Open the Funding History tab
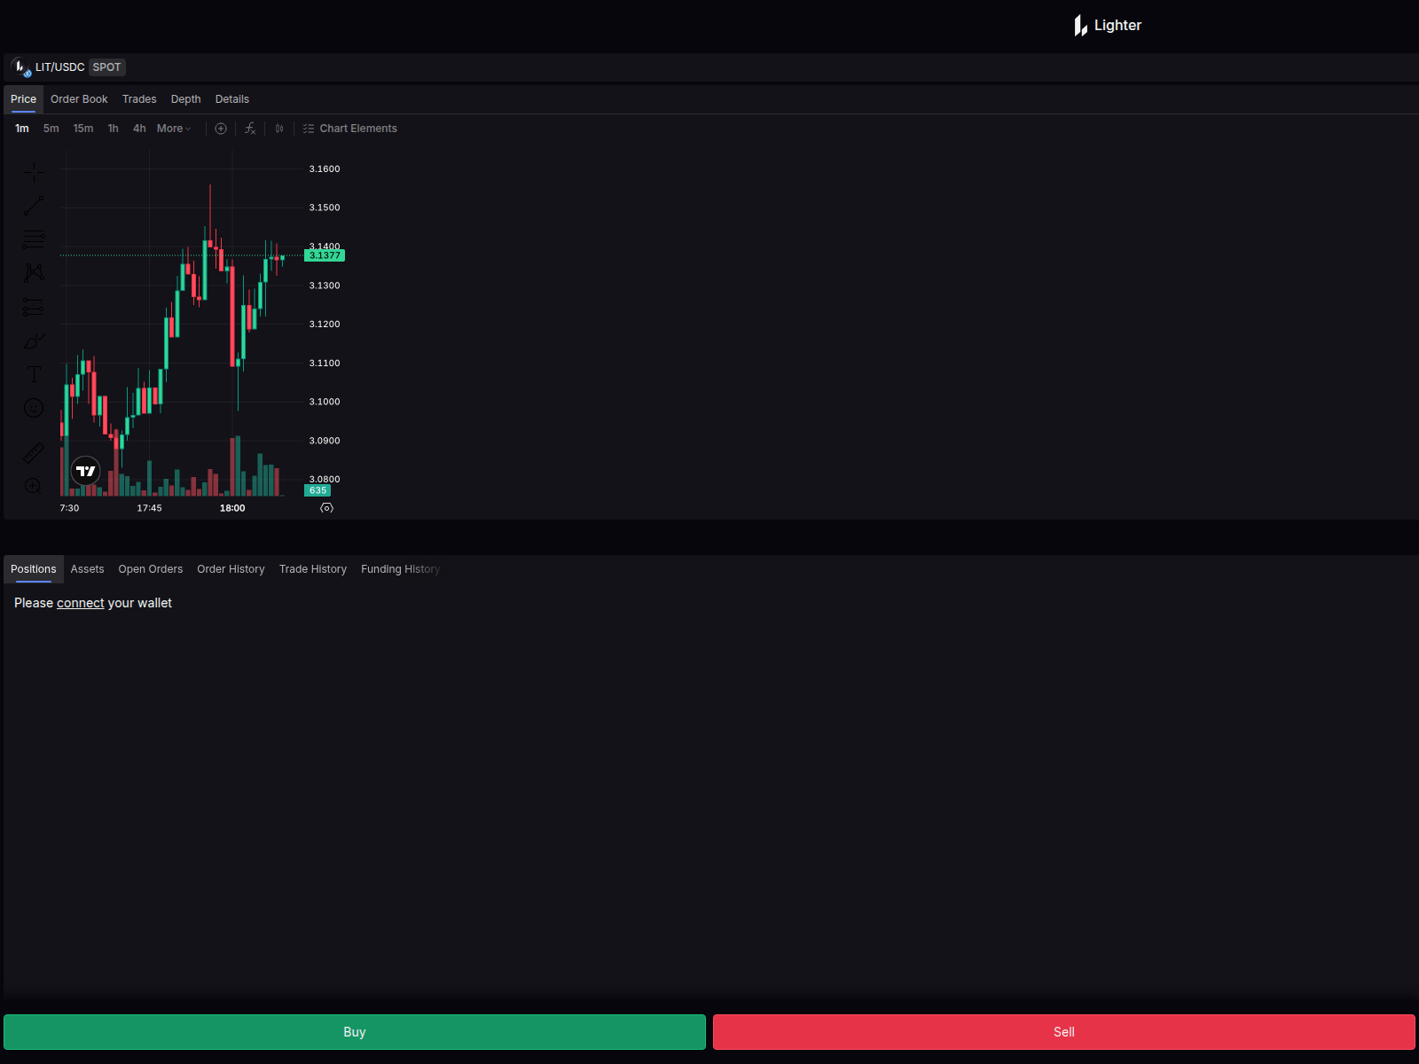The height and width of the screenshot is (1064, 1419). [400, 569]
